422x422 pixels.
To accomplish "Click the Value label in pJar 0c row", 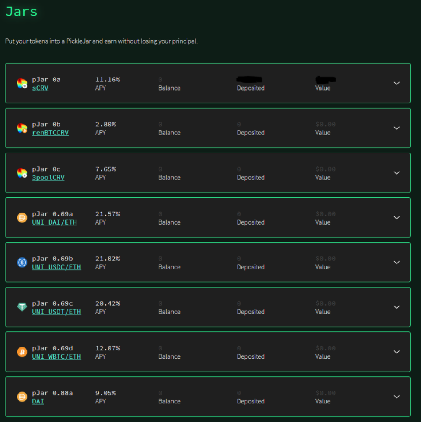I will [323, 178].
